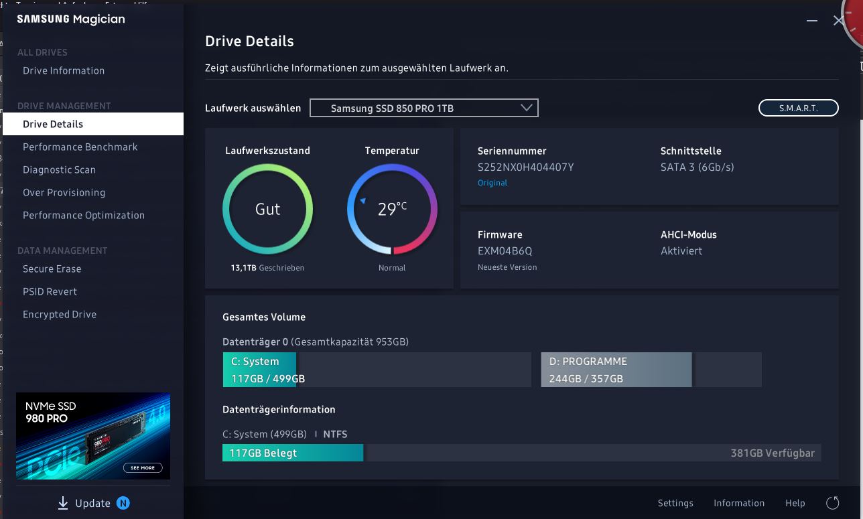Select PSID Revert option
This screenshot has height=519, width=863.
click(x=50, y=291)
